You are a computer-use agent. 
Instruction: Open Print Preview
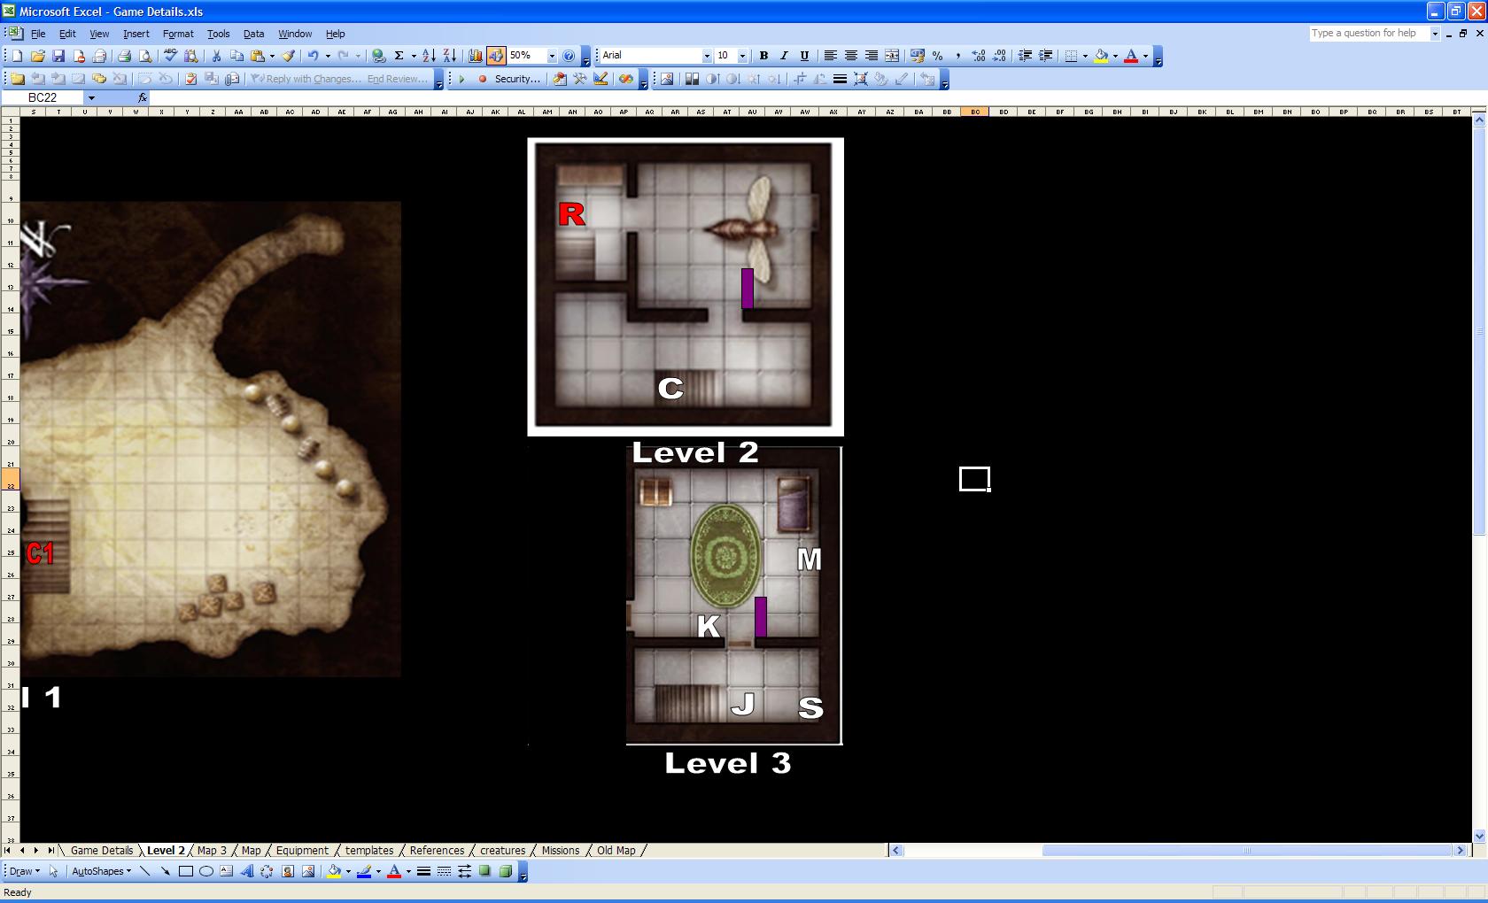point(145,56)
